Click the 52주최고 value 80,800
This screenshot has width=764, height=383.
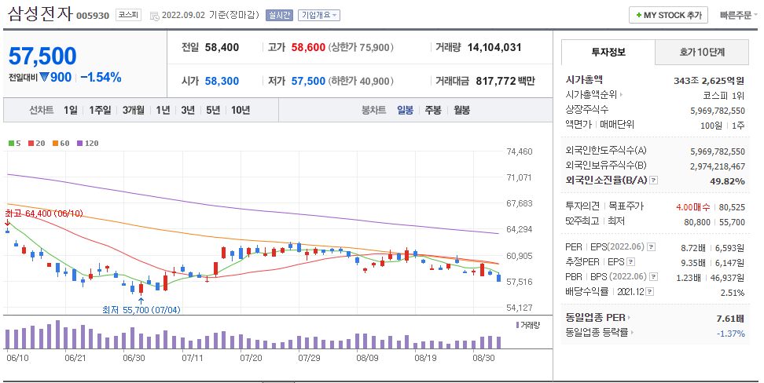pyautogui.click(x=696, y=222)
